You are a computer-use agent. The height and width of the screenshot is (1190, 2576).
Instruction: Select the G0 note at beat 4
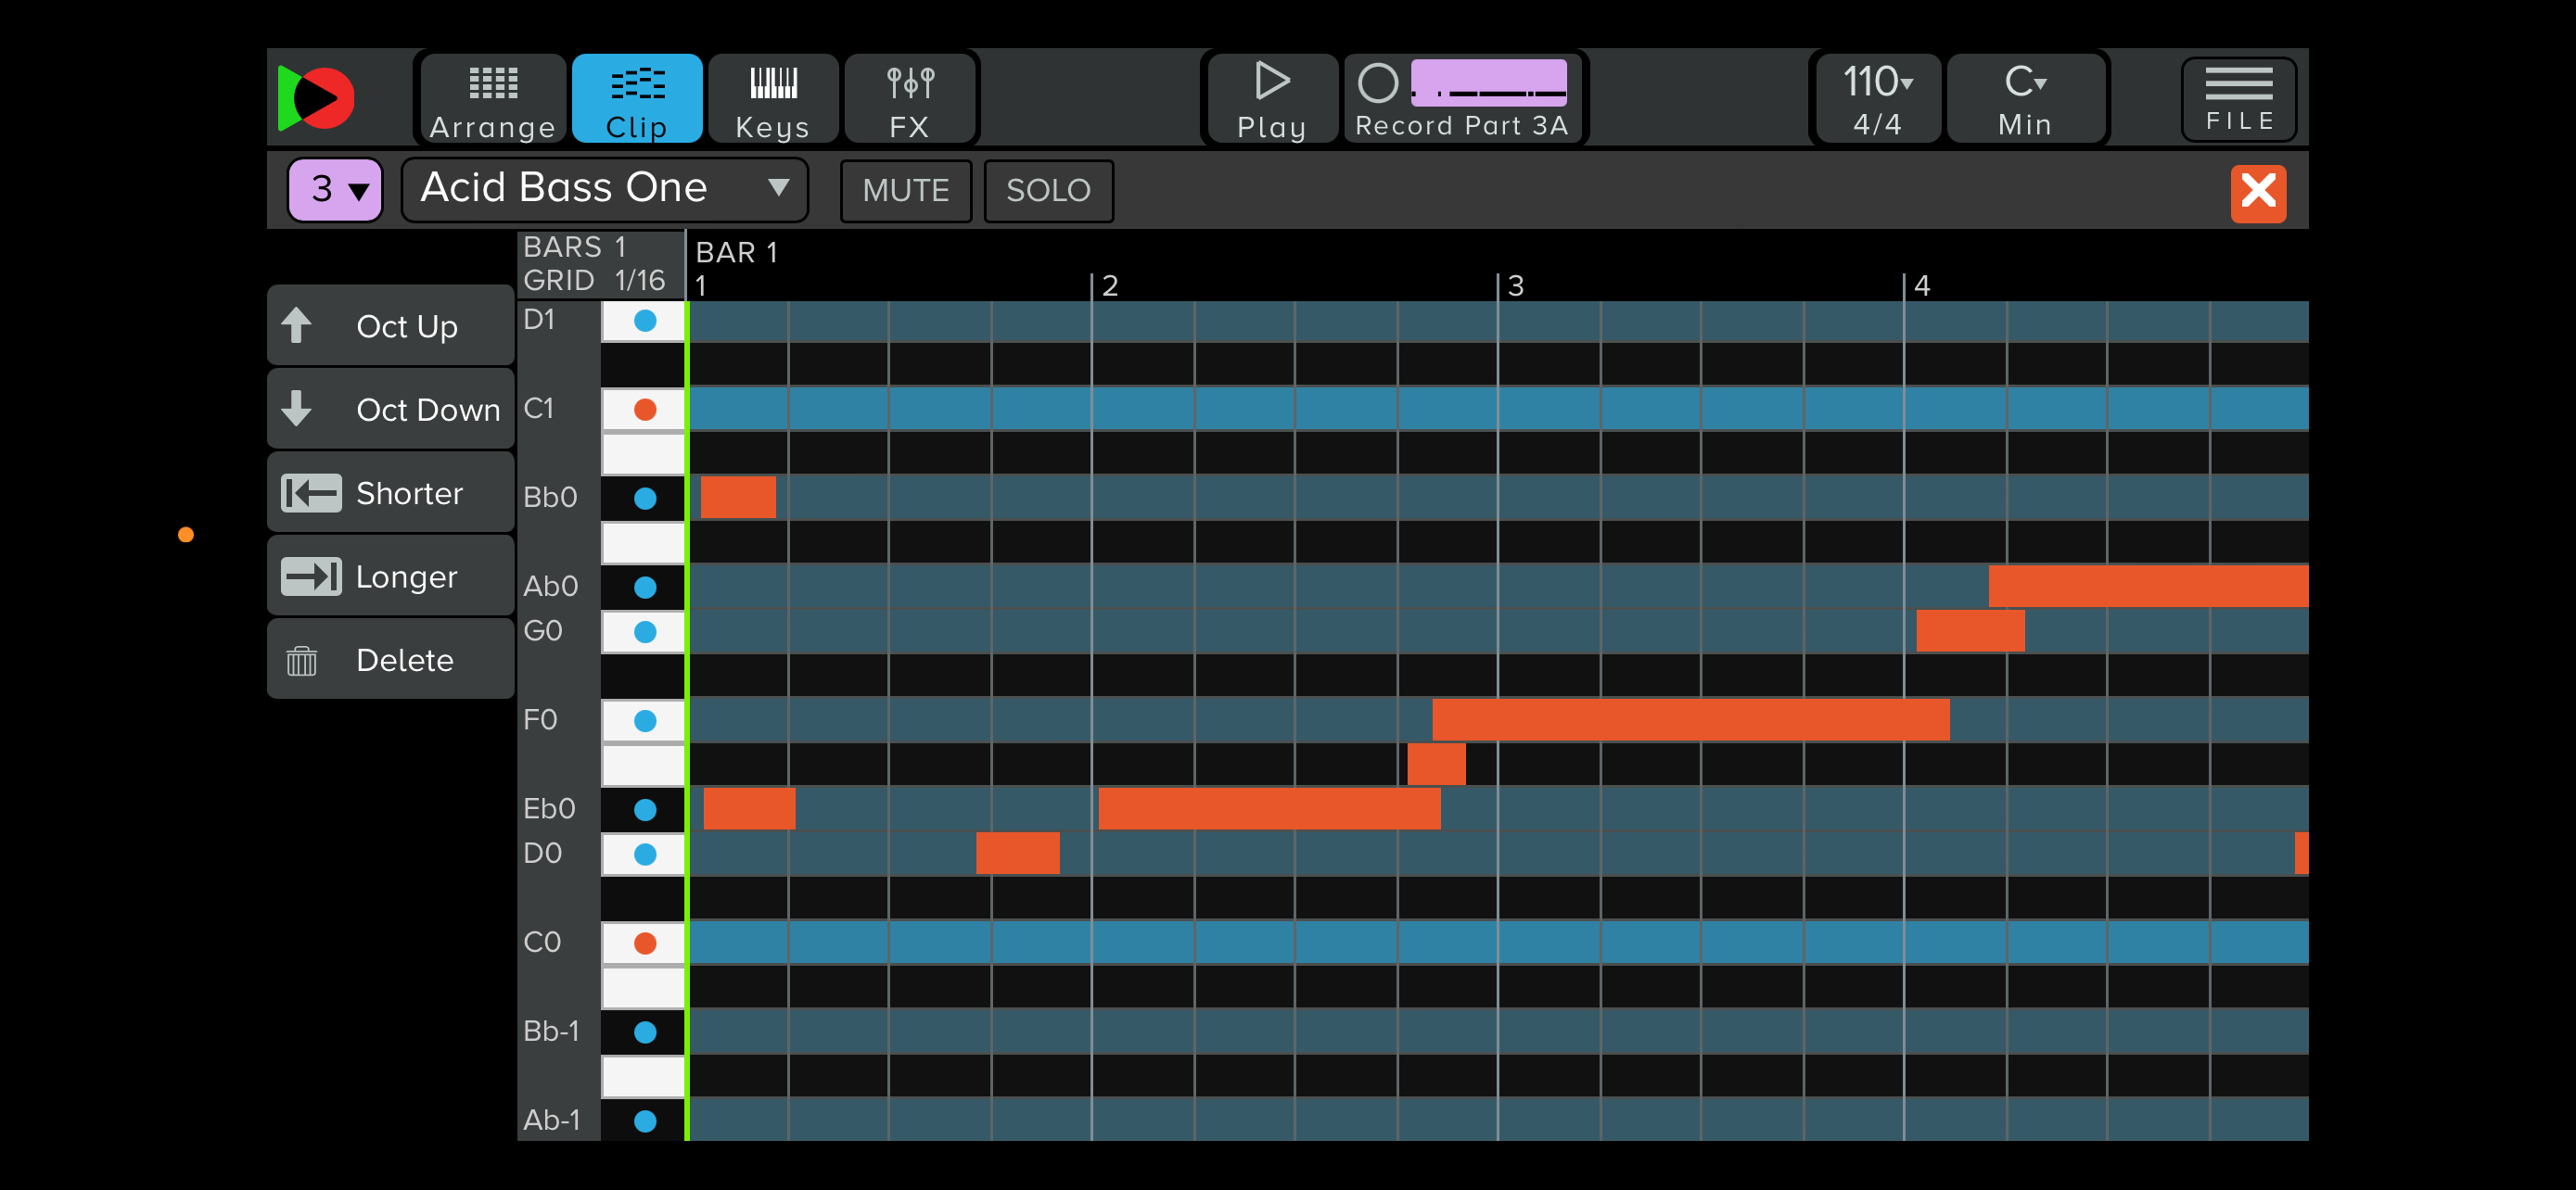point(1970,631)
